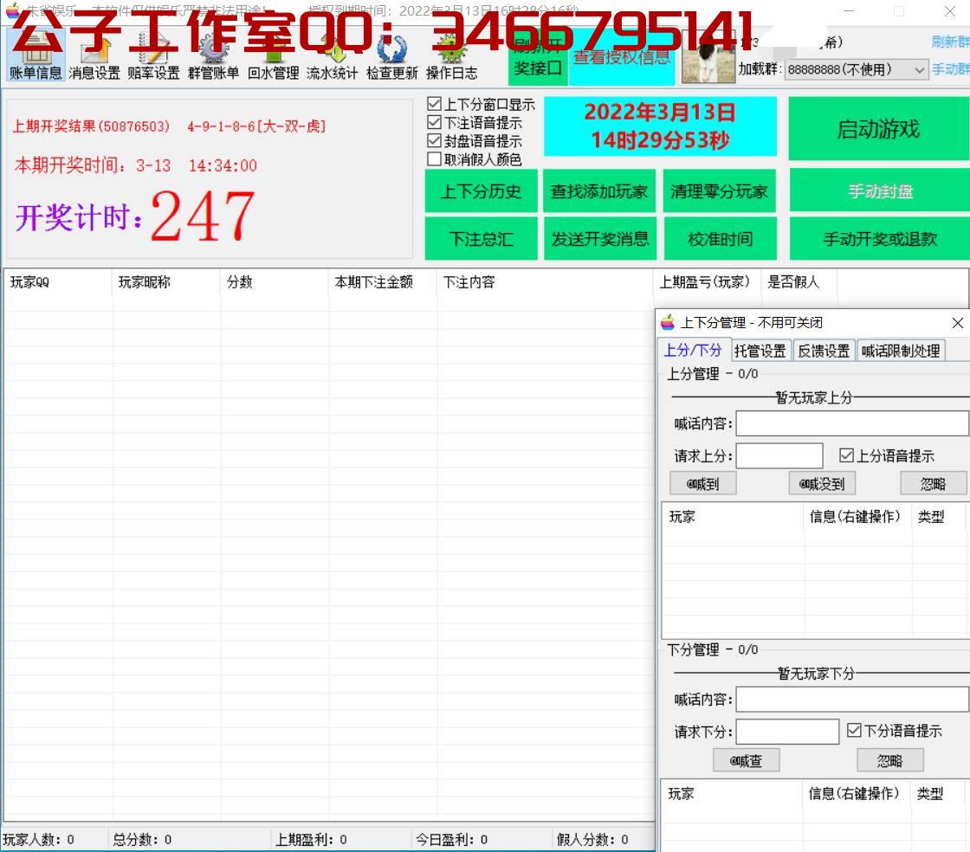This screenshot has width=970, height=852.
Task: Click 忽略 button in 下分管理
Action: coord(890,760)
